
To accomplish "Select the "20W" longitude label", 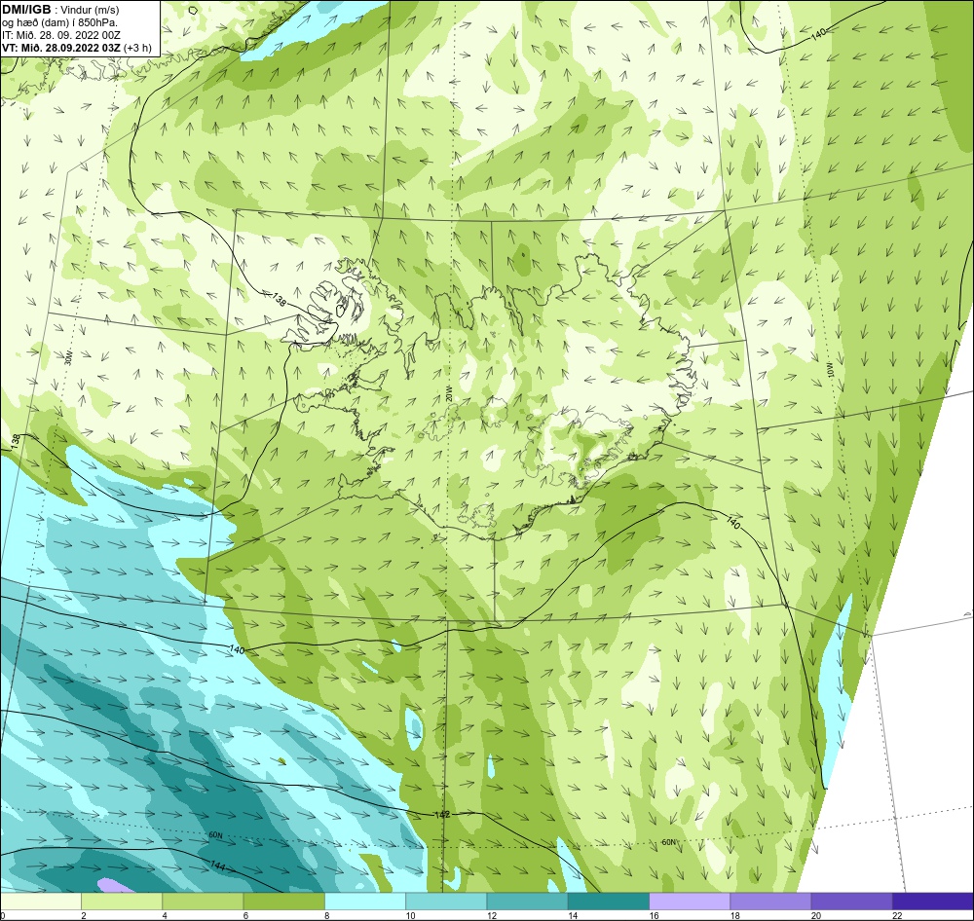I will pos(449,393).
